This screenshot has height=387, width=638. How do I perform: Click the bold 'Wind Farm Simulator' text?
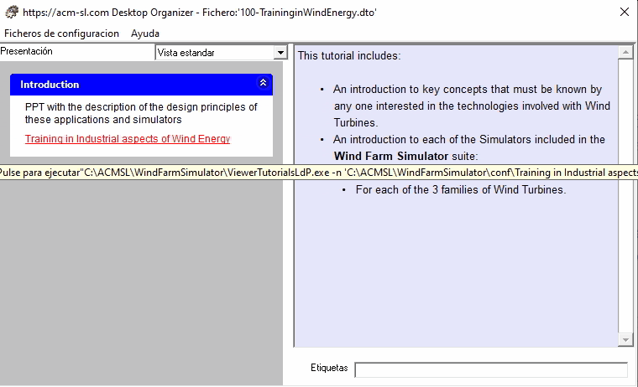pyautogui.click(x=391, y=157)
